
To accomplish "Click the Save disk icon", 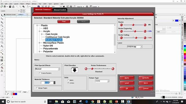I will 10,7.
